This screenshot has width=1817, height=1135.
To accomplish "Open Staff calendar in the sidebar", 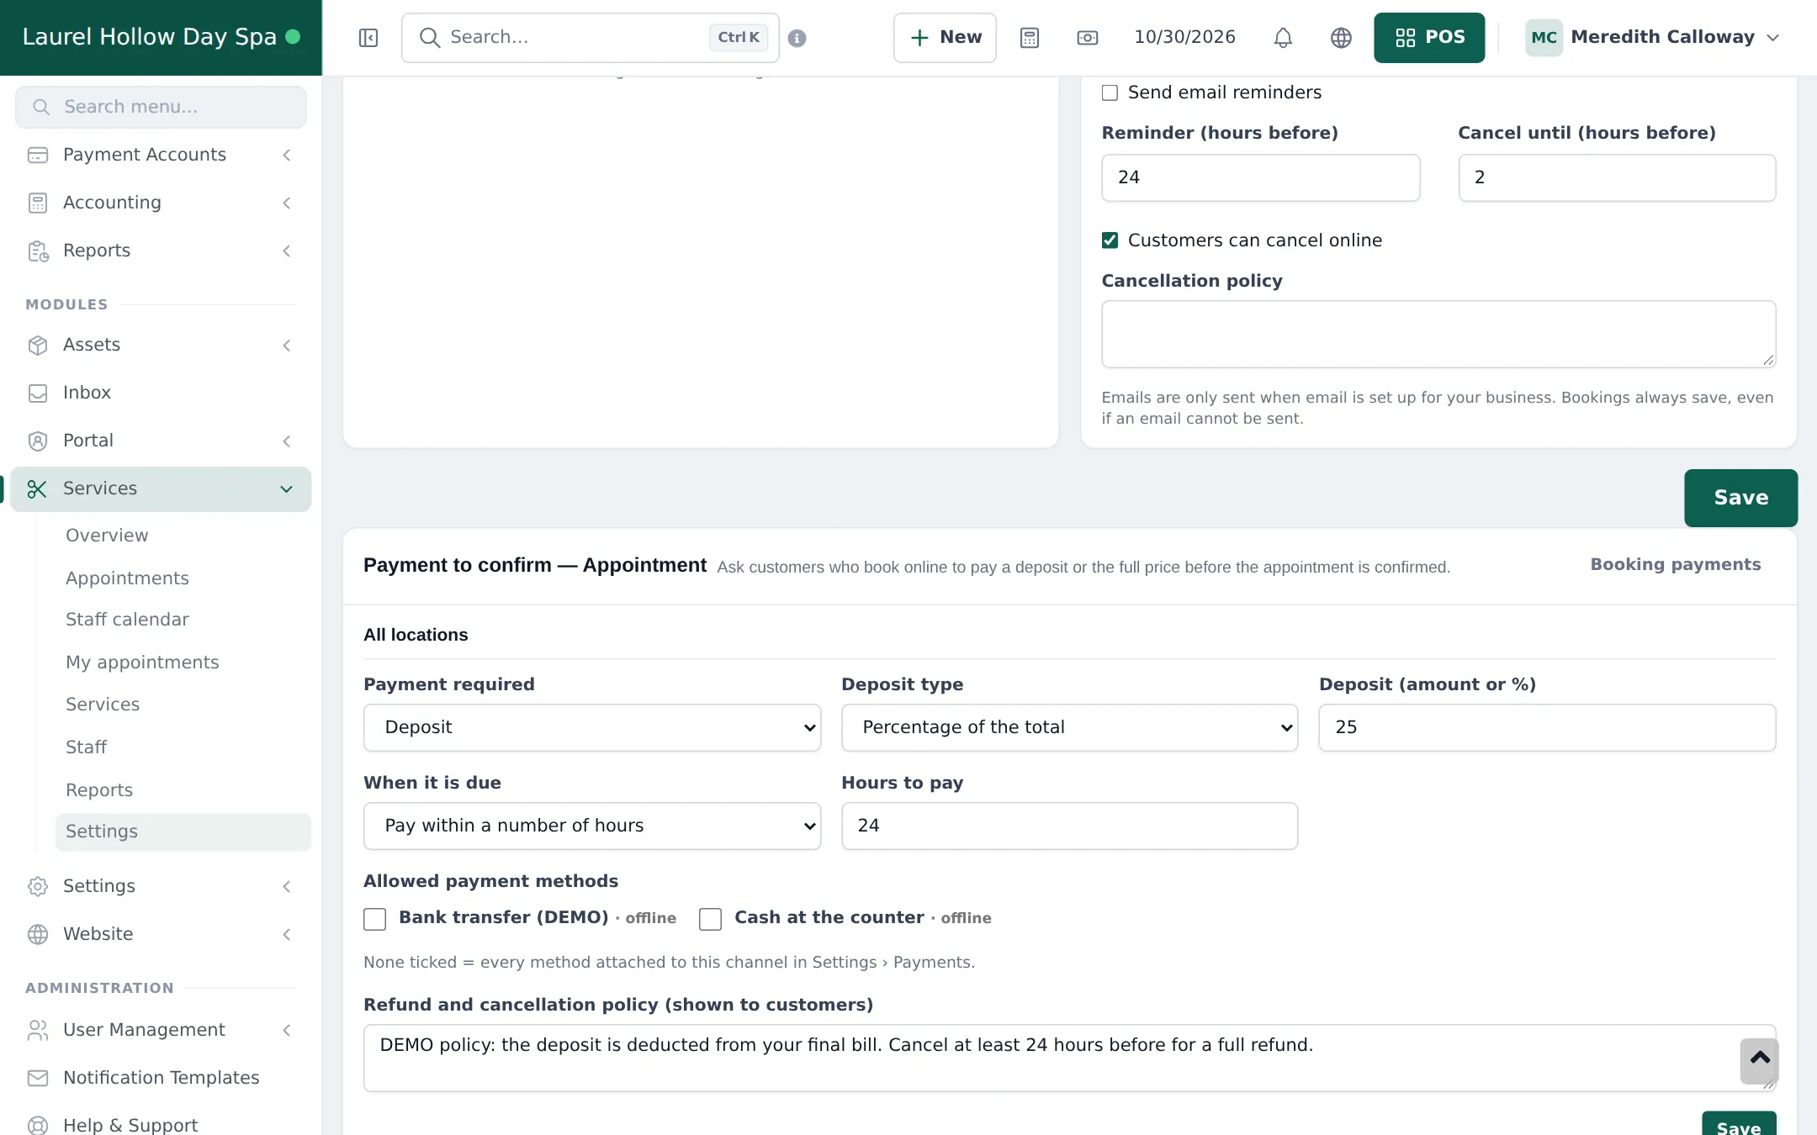I will coord(127,620).
